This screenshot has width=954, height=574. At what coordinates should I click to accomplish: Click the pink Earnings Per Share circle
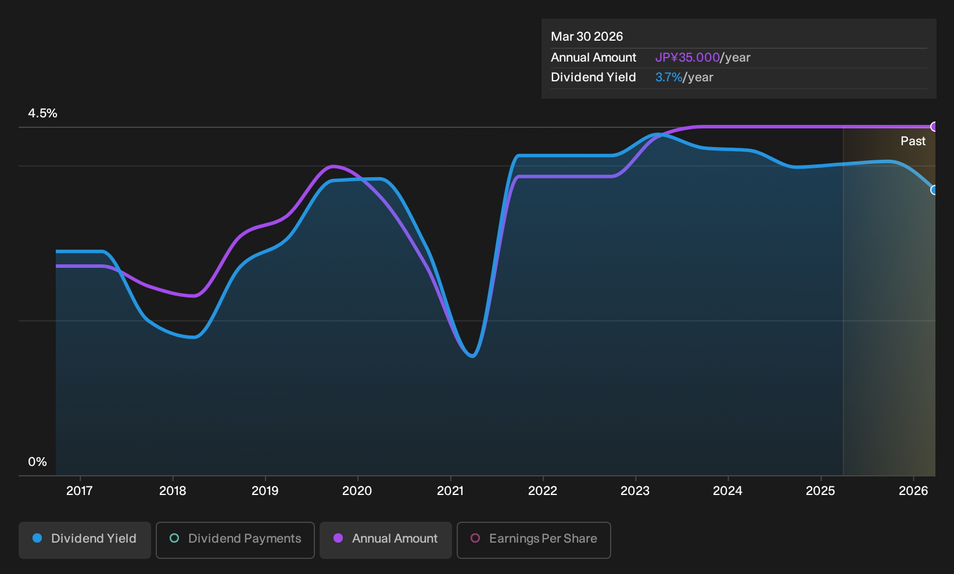475,538
